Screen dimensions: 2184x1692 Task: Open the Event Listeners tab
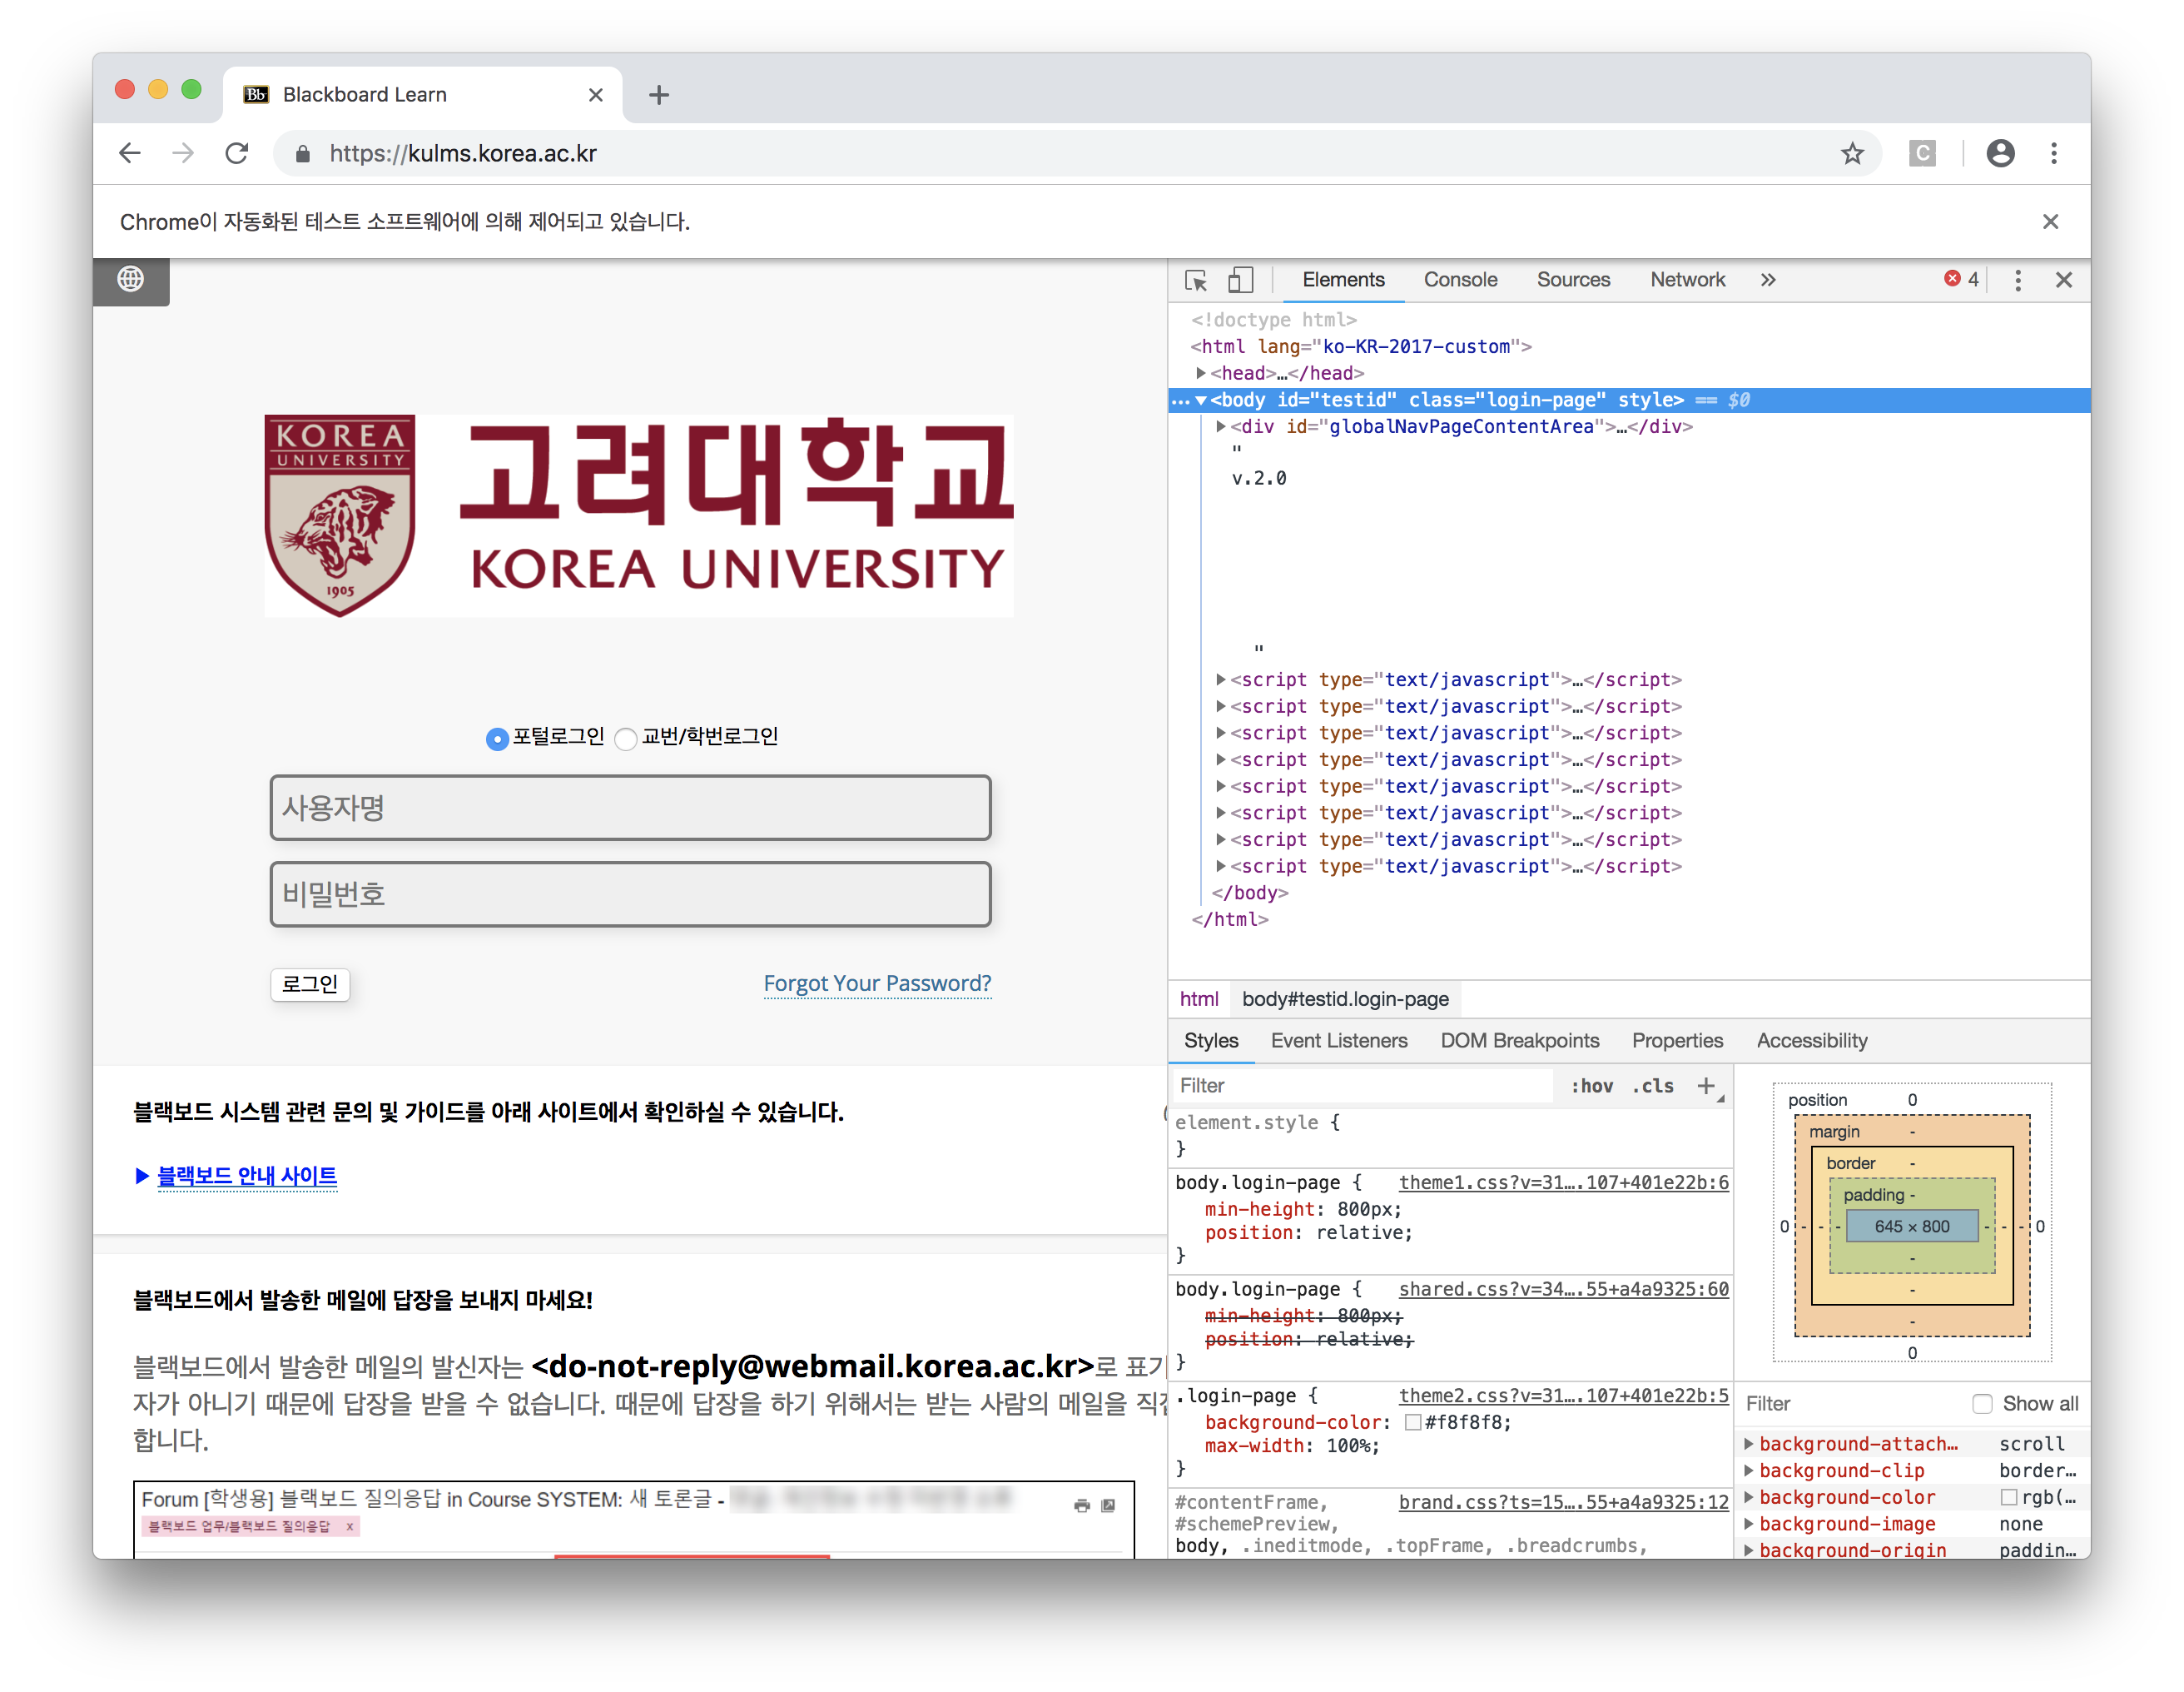point(1339,1041)
